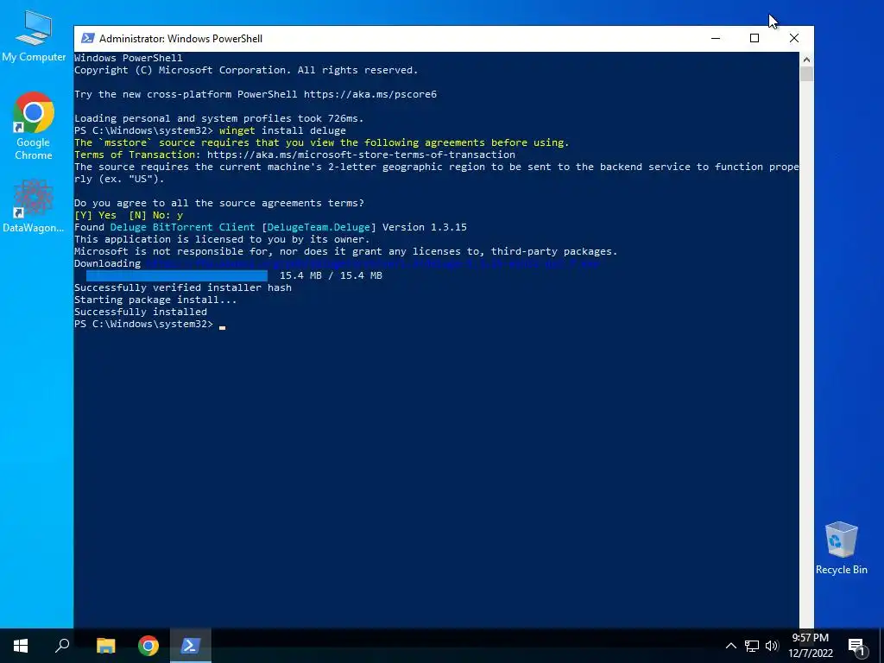The image size is (884, 663).
Task: Click the blurred download URL line
Action: click(x=372, y=263)
